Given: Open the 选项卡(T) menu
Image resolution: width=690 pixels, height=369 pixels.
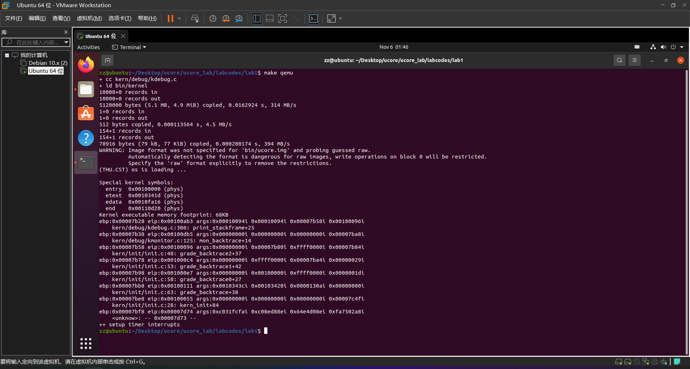Looking at the screenshot, I should (120, 18).
